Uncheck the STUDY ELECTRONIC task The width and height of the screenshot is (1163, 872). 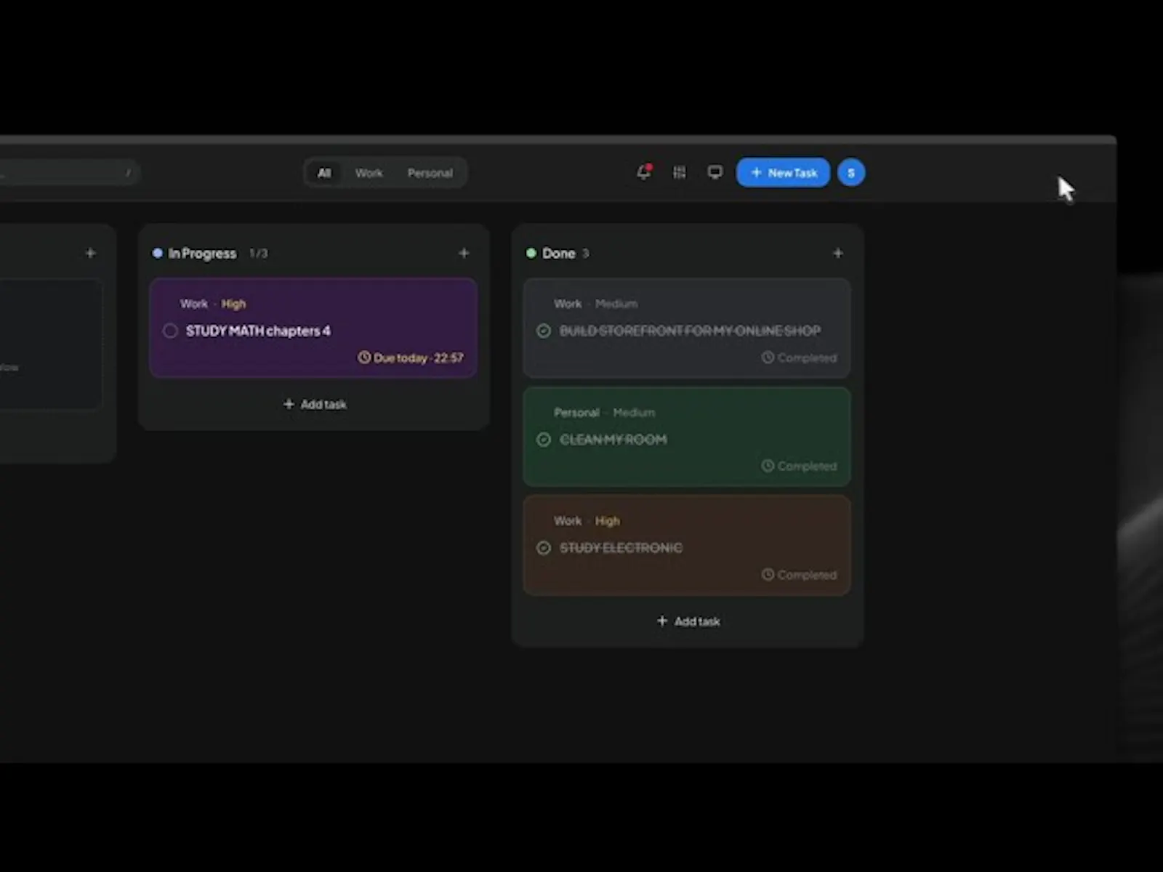pos(544,548)
